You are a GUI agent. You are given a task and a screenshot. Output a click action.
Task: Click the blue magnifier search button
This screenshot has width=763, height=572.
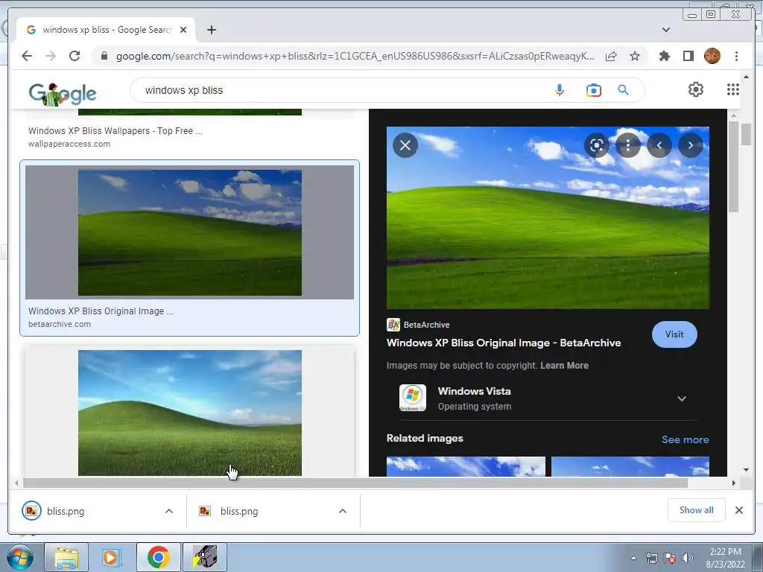click(624, 90)
